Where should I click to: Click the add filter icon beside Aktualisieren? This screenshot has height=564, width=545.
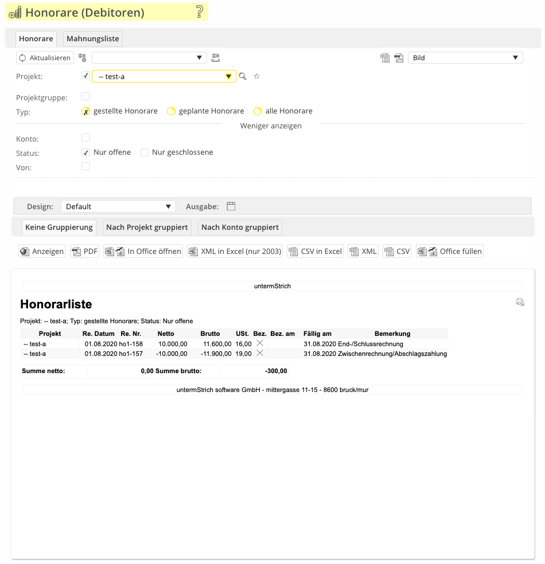point(83,58)
